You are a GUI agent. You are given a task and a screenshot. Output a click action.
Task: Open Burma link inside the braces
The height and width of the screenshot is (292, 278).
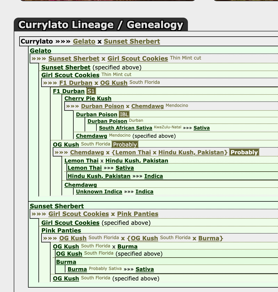(209, 238)
